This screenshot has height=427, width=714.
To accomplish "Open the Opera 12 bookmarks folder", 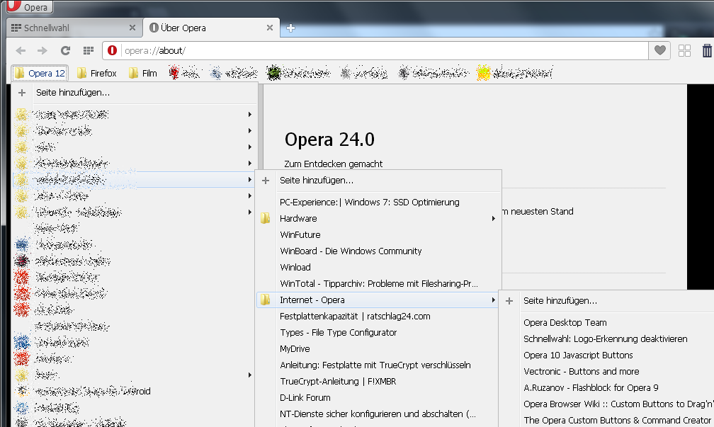I will pyautogui.click(x=40, y=74).
